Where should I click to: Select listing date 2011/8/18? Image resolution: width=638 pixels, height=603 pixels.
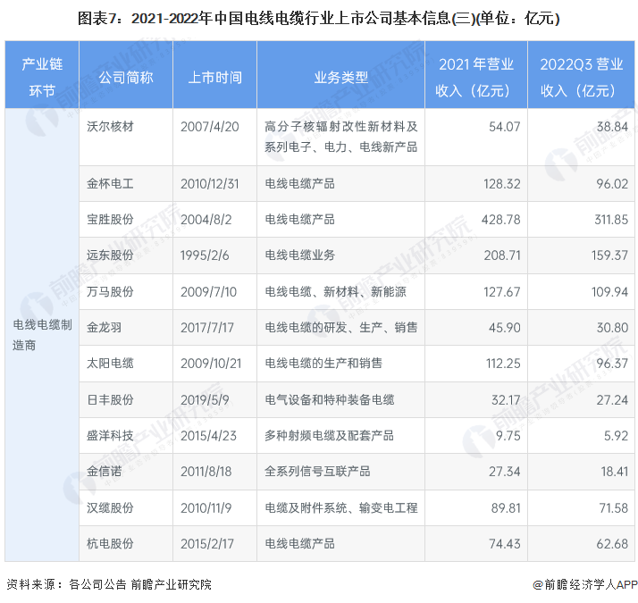point(206,472)
